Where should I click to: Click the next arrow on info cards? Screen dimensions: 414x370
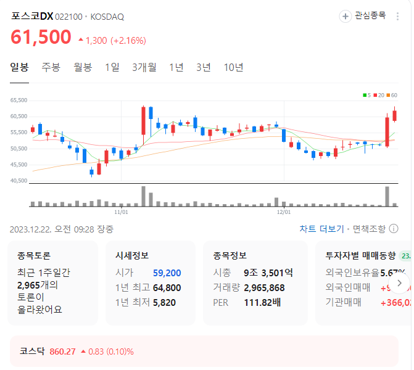(399, 283)
